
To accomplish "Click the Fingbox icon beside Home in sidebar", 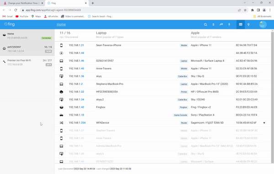I will 4,35.
